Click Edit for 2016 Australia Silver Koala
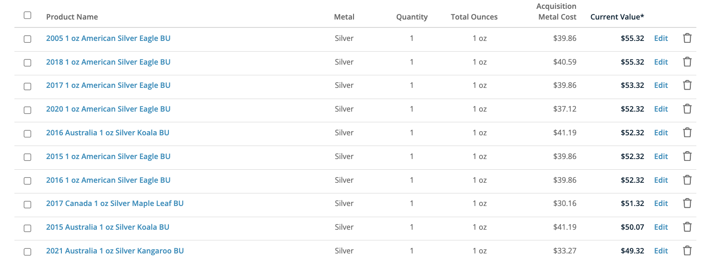Screen dimensions: 721x266 pos(661,133)
